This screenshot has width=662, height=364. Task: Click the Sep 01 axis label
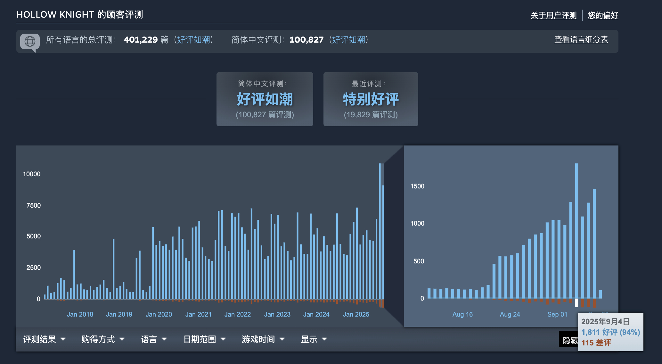(557, 314)
